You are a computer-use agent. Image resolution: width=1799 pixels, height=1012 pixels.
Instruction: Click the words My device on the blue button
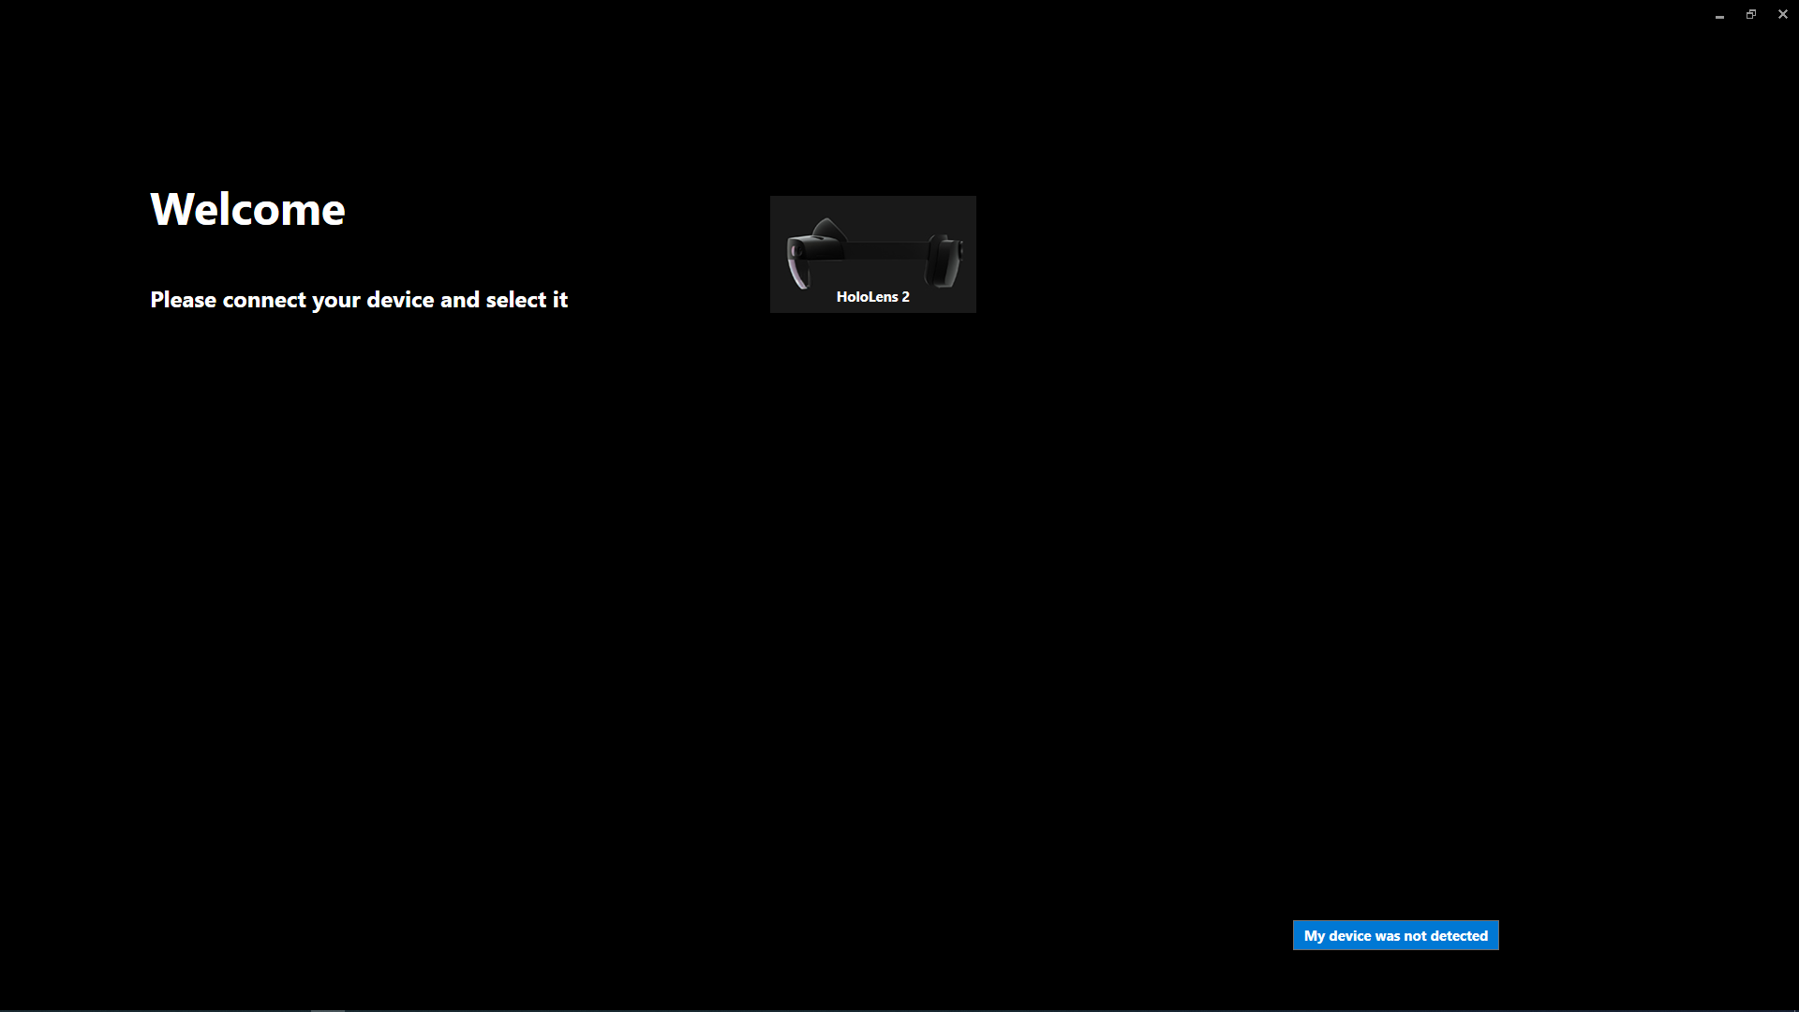coord(1337,936)
